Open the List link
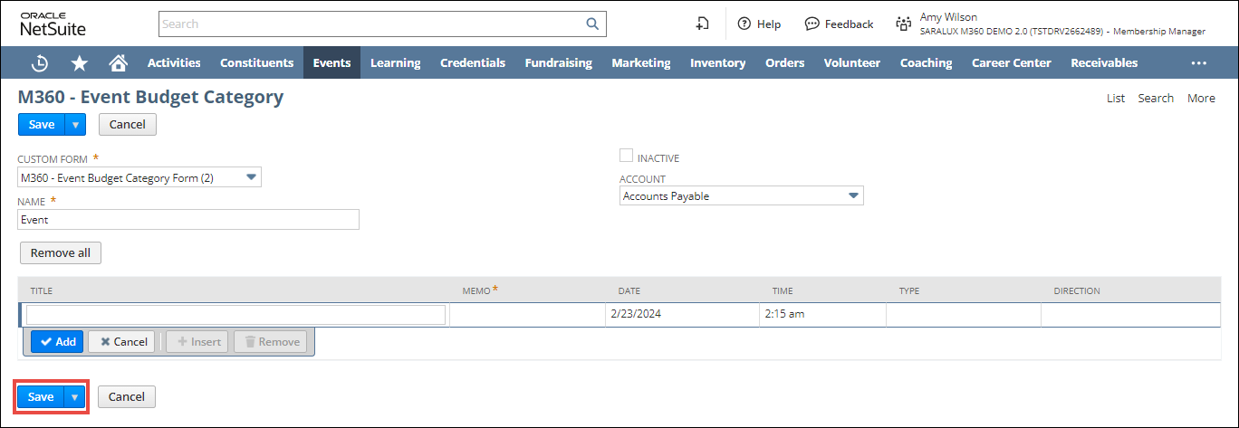This screenshot has height=428, width=1239. tap(1115, 99)
